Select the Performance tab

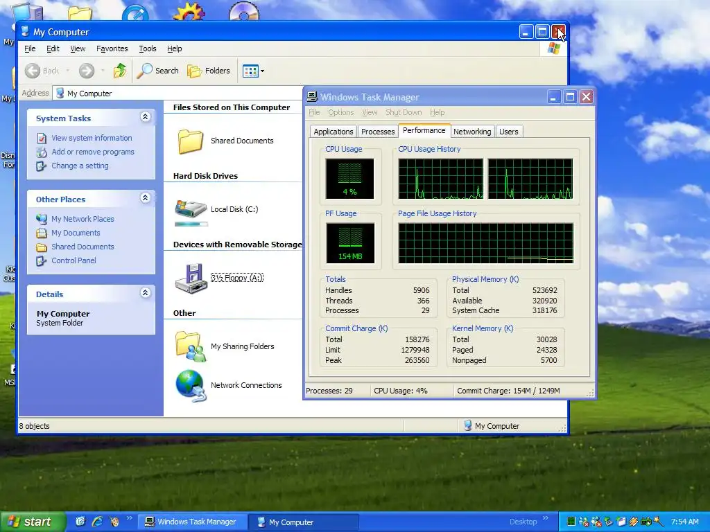pos(424,130)
